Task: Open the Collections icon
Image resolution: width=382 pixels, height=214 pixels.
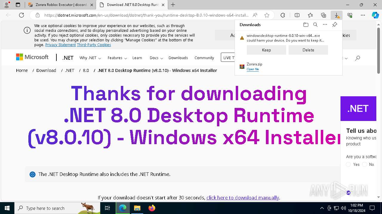Action: (324, 15)
